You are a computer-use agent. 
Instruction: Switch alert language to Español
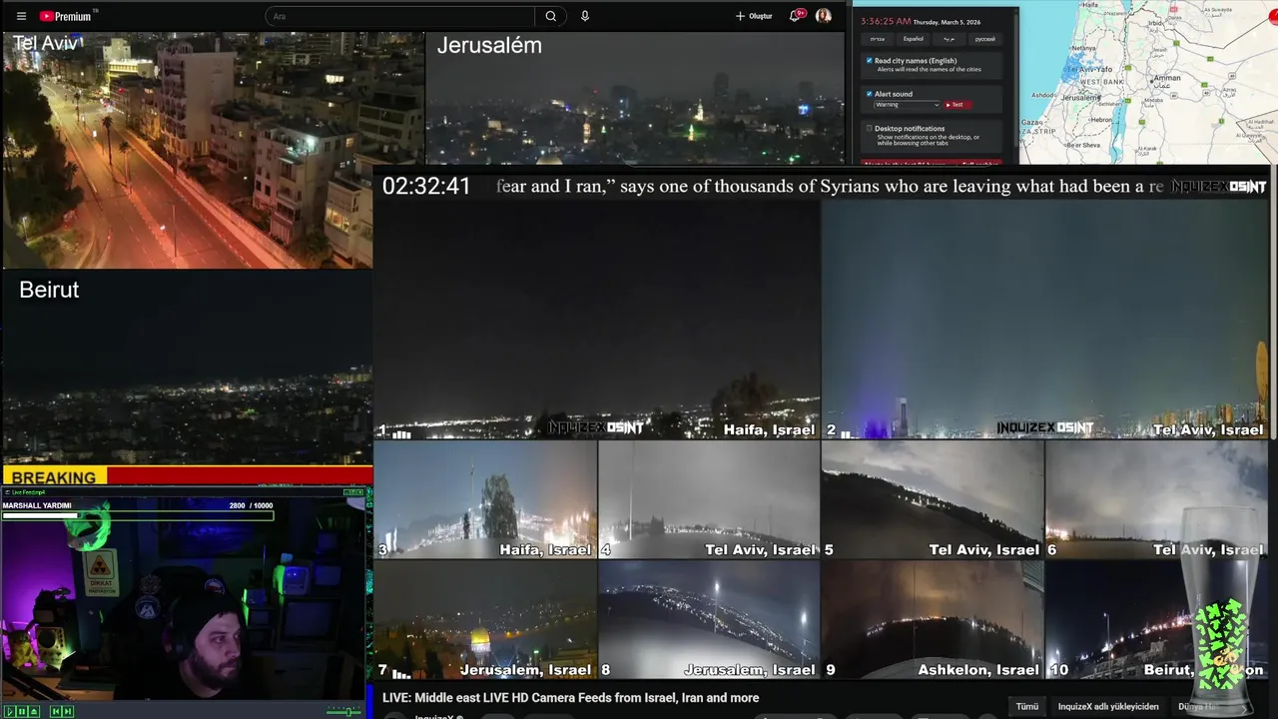[914, 39]
